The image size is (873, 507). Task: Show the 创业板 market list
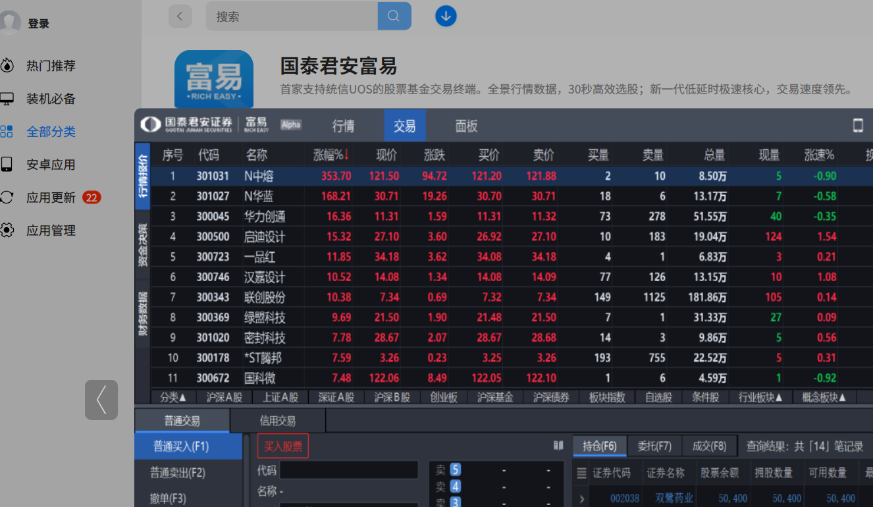(444, 397)
